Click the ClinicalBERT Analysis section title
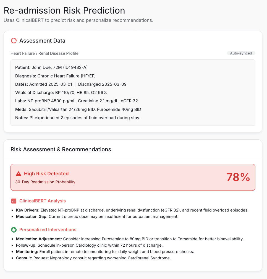Viewport: 267px width, 279px height. click(x=43, y=201)
